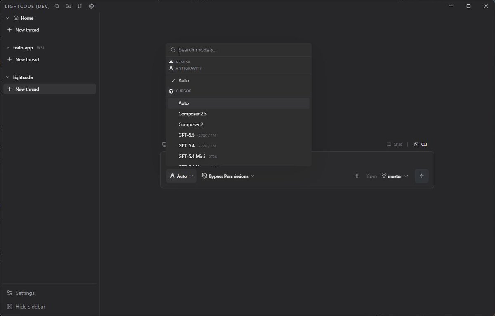Switch to Chat mode
The height and width of the screenshot is (316, 495).
point(394,145)
